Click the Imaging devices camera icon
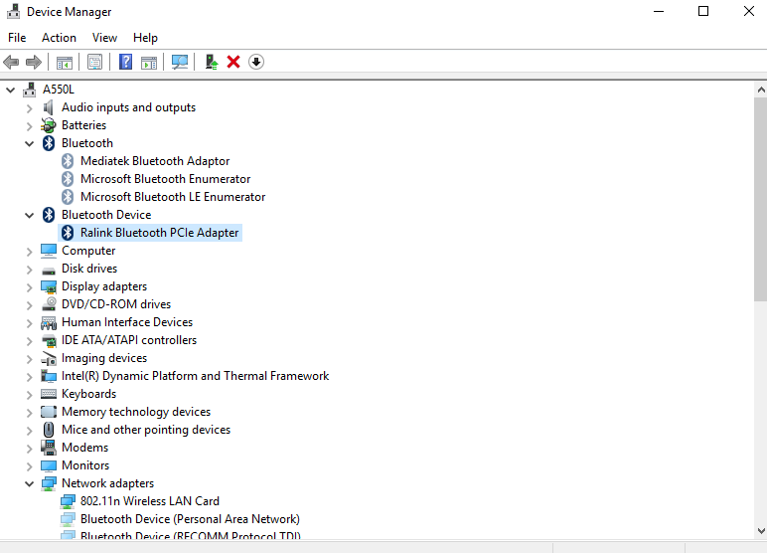 [x=49, y=358]
